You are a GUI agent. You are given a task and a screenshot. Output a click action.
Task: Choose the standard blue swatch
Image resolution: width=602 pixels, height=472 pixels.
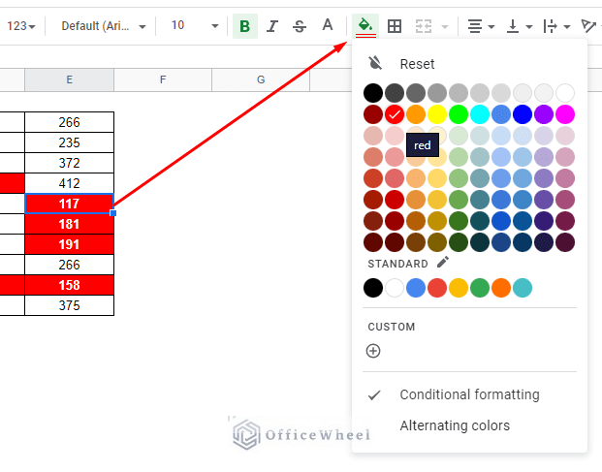(x=416, y=288)
